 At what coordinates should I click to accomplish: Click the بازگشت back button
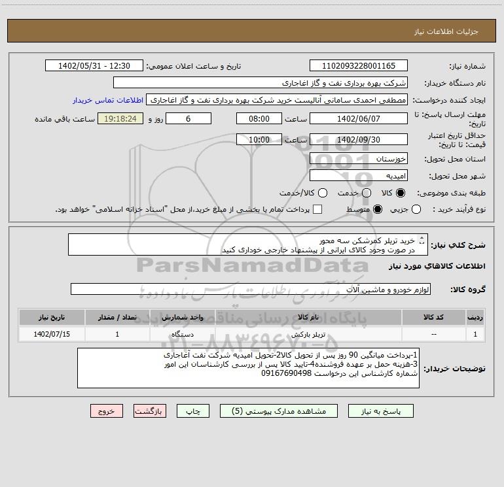pyautogui.click(x=150, y=411)
